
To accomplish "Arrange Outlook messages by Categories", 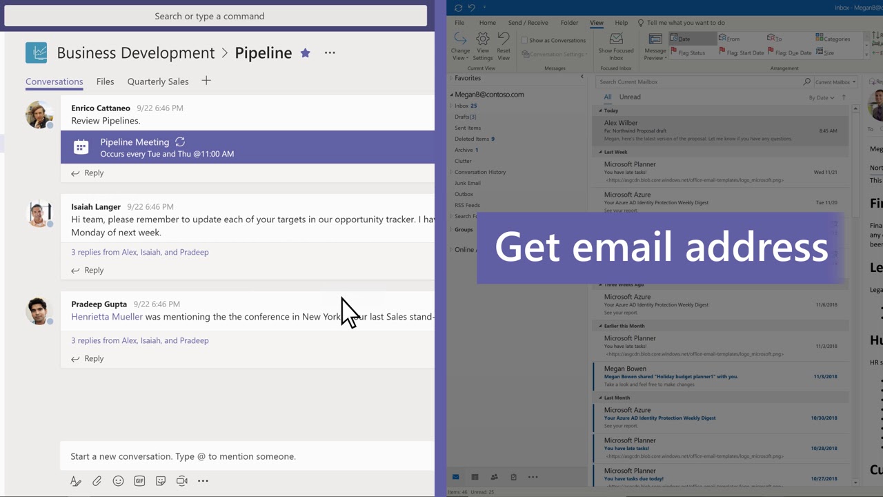I will (x=833, y=39).
